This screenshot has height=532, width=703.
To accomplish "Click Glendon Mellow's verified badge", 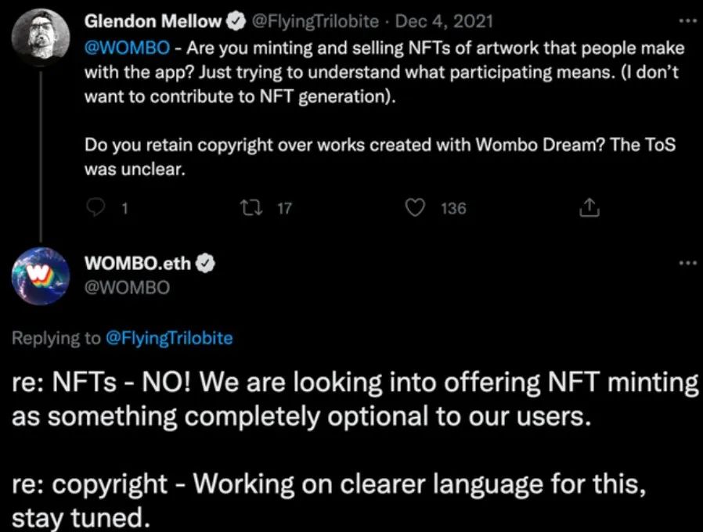I will (236, 21).
